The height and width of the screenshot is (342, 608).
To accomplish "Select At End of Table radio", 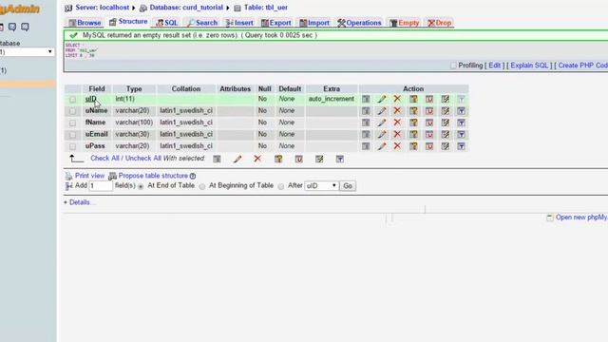I will pyautogui.click(x=141, y=186).
